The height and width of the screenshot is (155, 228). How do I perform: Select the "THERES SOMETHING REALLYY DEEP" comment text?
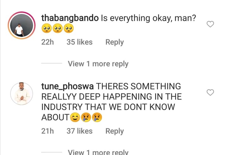[111, 102]
